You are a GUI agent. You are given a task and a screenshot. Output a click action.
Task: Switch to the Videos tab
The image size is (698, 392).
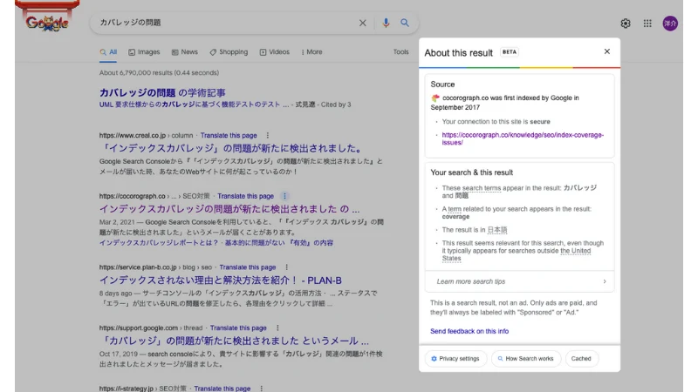(274, 52)
